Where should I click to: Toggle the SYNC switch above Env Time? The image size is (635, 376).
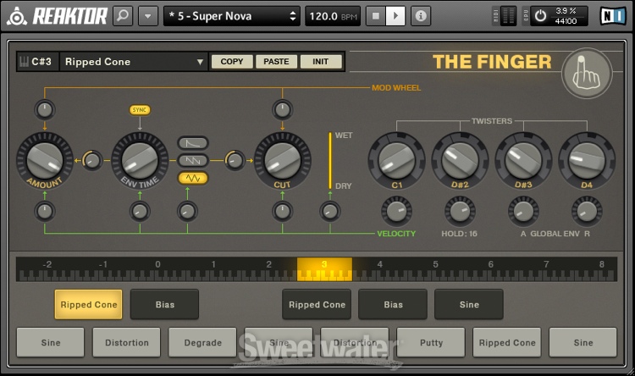click(140, 110)
